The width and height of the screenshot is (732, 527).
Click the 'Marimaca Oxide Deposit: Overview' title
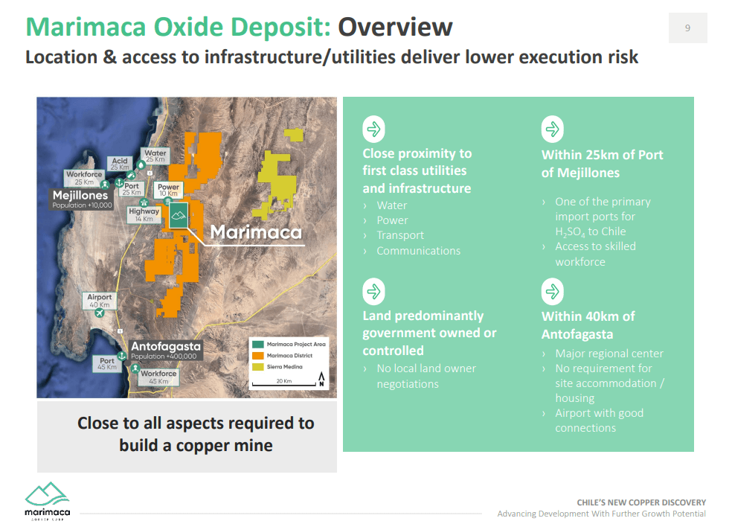pyautogui.click(x=239, y=27)
